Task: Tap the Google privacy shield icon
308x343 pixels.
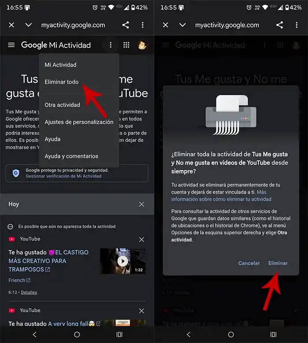Action: click(16, 173)
